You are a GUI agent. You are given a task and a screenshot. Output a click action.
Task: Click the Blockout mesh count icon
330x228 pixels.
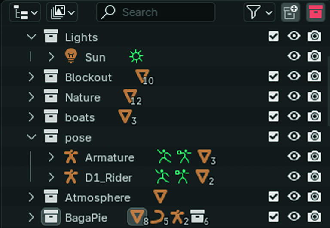click(142, 77)
